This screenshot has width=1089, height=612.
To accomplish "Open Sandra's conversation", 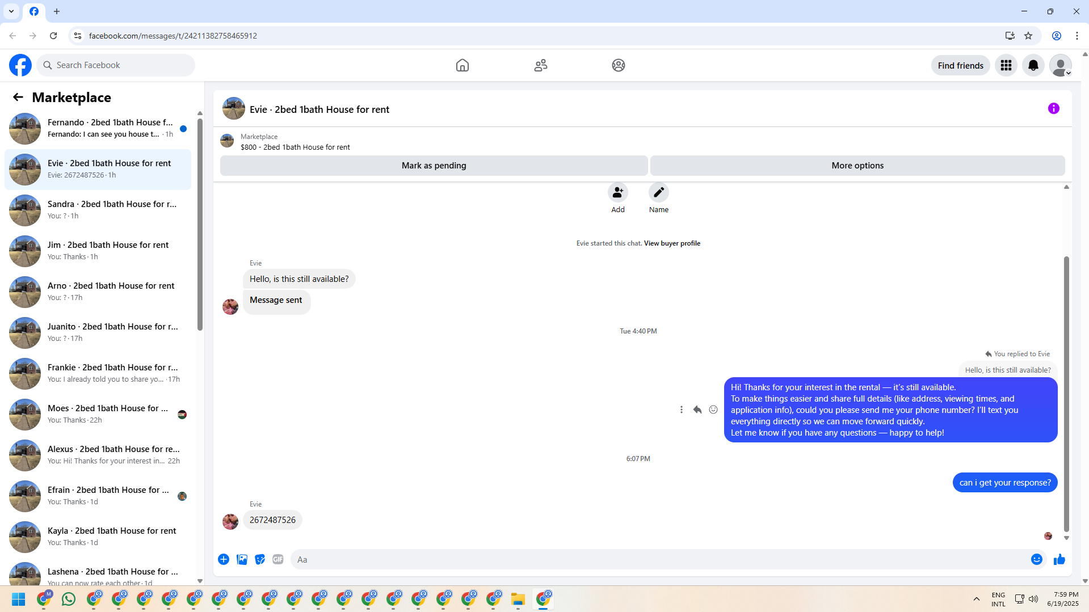I will pos(98,210).
